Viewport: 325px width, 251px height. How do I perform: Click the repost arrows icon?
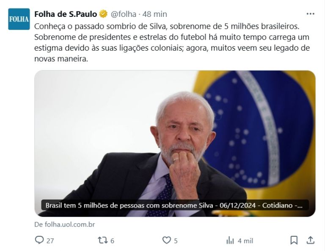tap(103, 240)
